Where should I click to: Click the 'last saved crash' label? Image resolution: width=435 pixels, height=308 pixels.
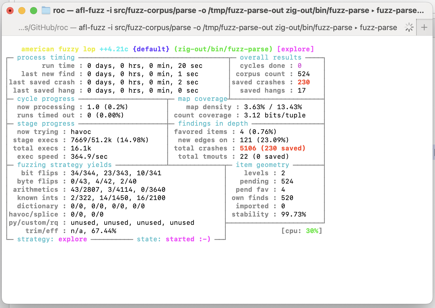pyautogui.click(x=42, y=82)
